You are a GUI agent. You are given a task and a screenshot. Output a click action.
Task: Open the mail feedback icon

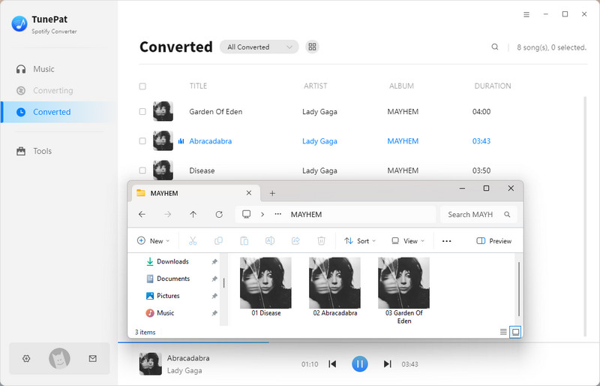(92, 358)
